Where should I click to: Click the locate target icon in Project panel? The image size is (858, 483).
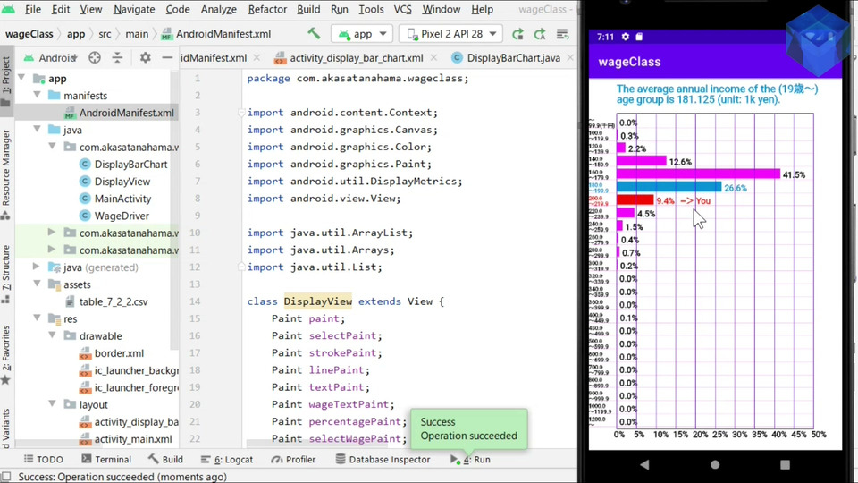[95, 58]
